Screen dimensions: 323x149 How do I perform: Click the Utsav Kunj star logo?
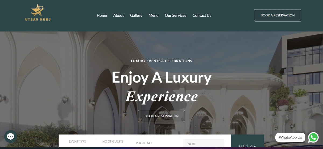pos(38,13)
